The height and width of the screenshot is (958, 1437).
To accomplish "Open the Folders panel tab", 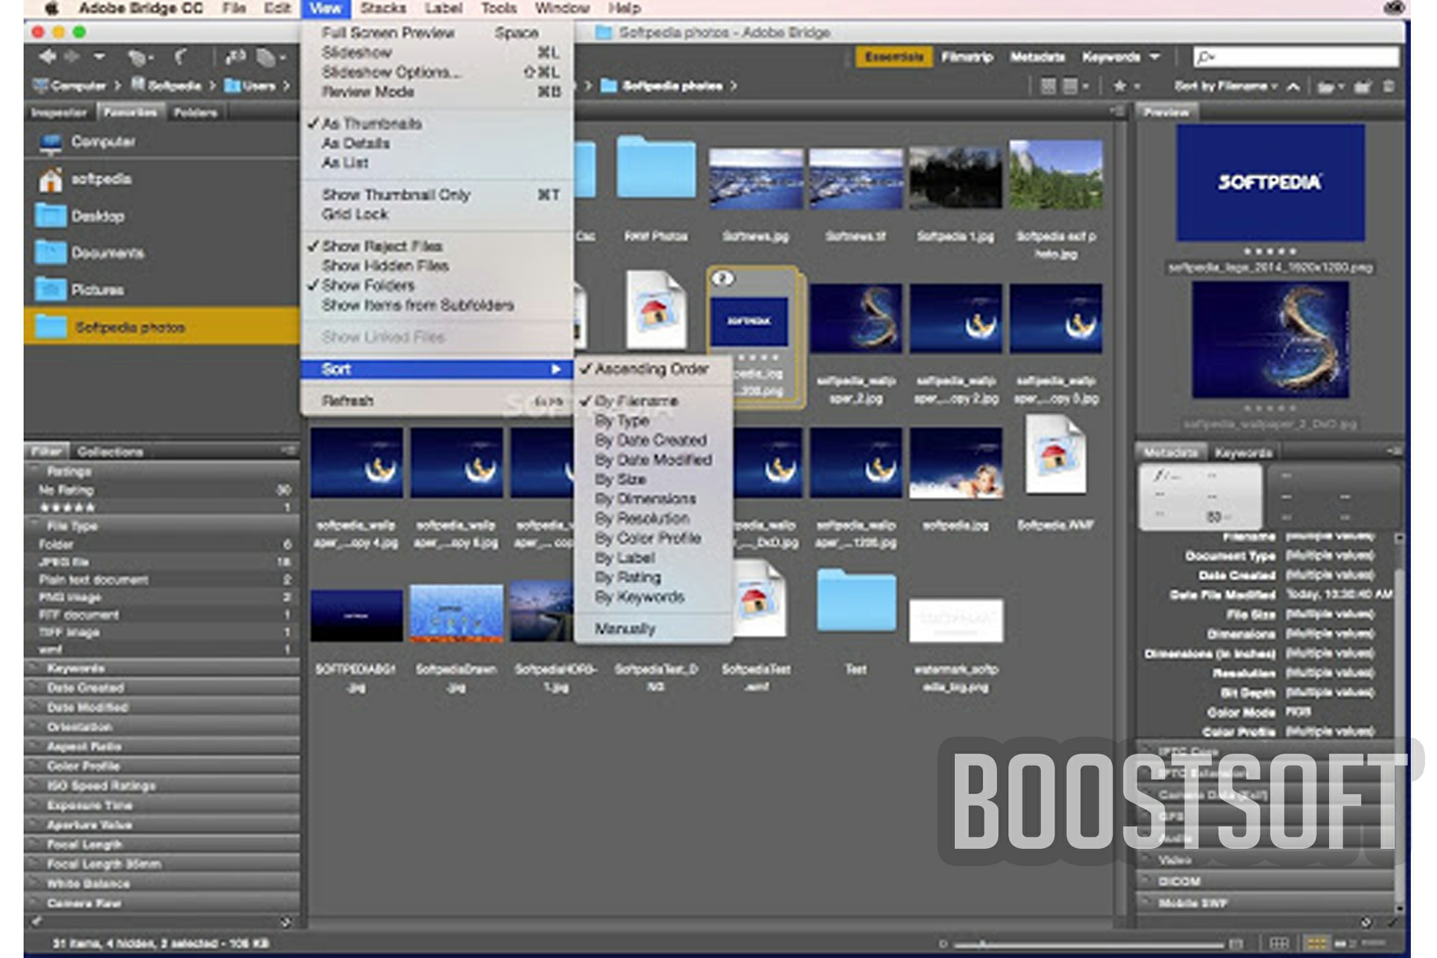I will (x=195, y=113).
